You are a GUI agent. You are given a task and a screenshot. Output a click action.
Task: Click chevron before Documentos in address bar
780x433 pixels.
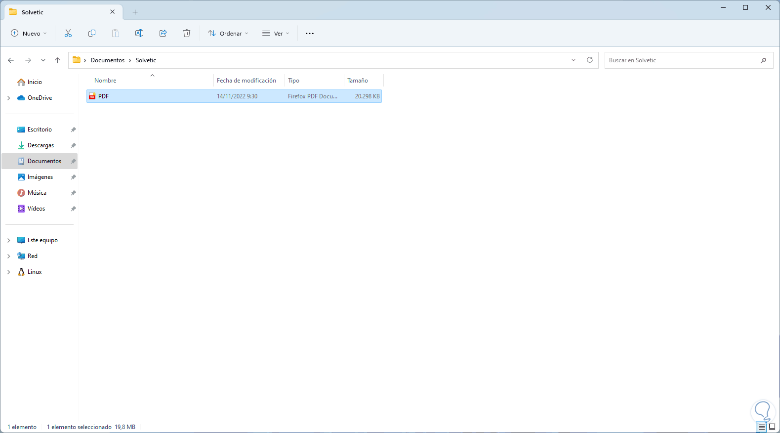[85, 60]
